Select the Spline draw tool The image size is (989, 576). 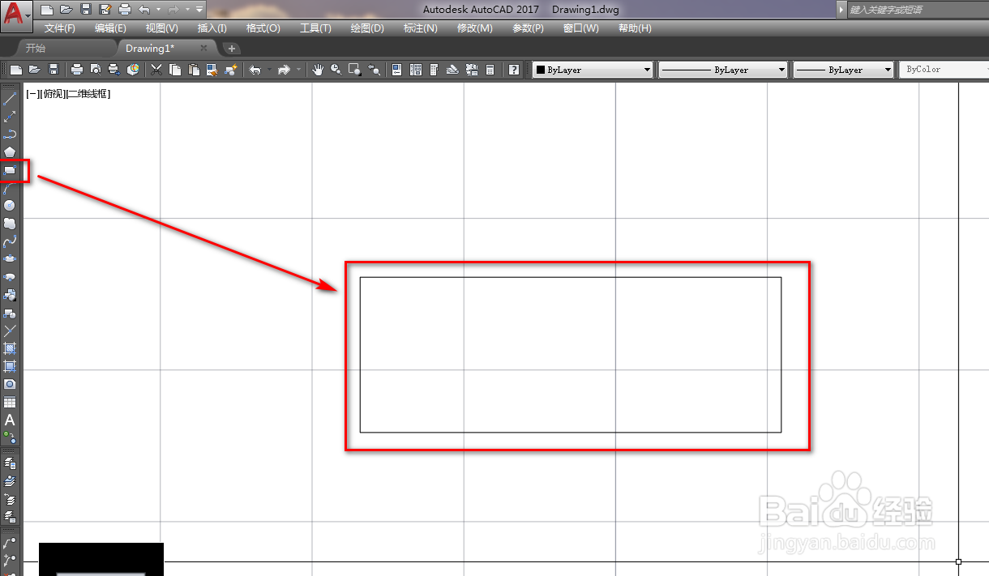coord(10,241)
